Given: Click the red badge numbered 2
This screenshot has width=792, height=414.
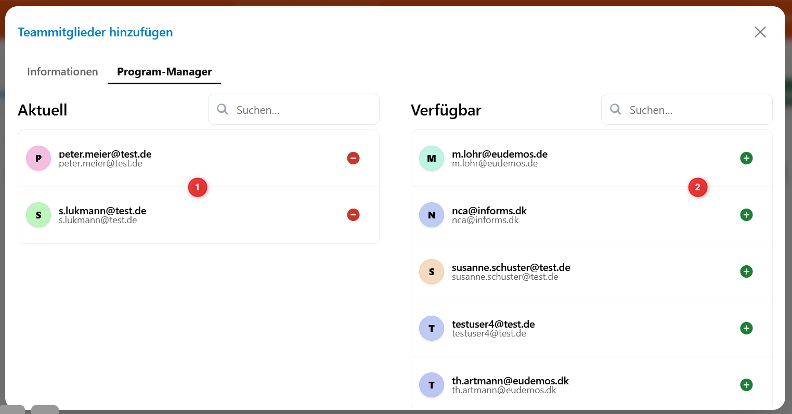Looking at the screenshot, I should [698, 187].
